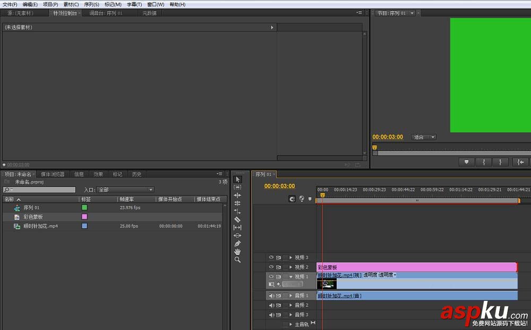The width and height of the screenshot is (531, 330).
Task: Open the 序列(S) menu
Action: [91, 4]
